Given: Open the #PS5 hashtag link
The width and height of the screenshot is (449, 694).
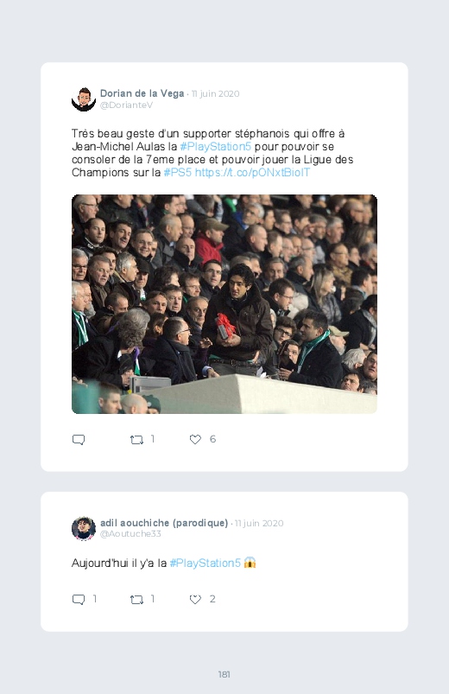Looking at the screenshot, I should click(x=177, y=172).
